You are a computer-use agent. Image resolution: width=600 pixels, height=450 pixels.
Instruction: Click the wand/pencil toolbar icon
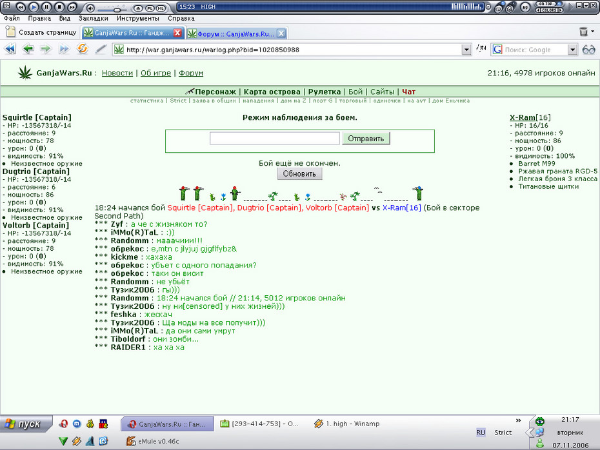tap(101, 49)
